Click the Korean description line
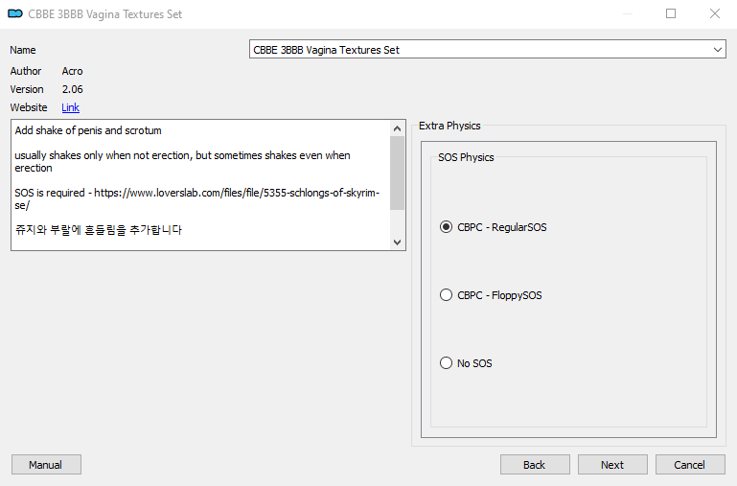Screen dimensions: 737x486 click(99, 230)
